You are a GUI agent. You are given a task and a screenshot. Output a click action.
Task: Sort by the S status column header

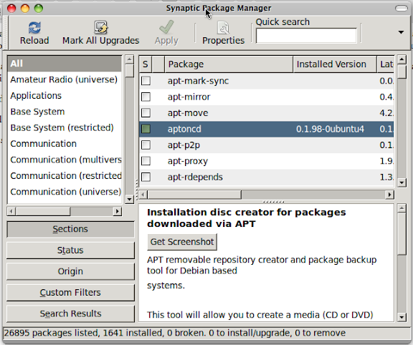tap(146, 64)
